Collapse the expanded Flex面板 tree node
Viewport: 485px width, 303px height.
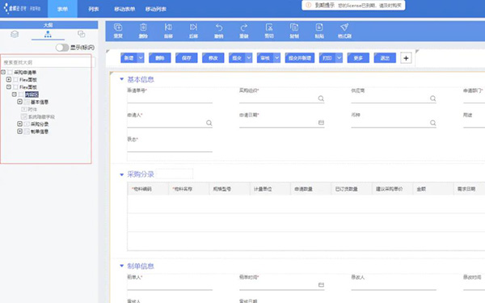click(x=9, y=87)
